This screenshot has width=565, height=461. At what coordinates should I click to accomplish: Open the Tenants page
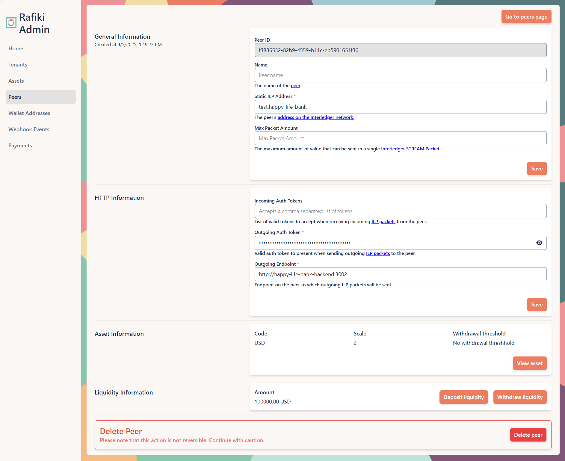click(x=17, y=64)
